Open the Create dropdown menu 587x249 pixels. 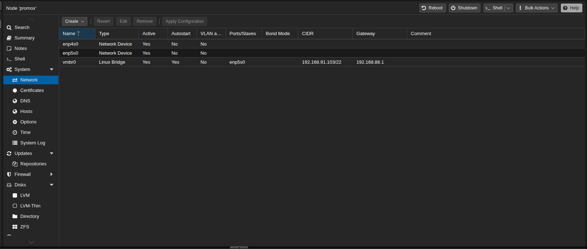point(74,21)
